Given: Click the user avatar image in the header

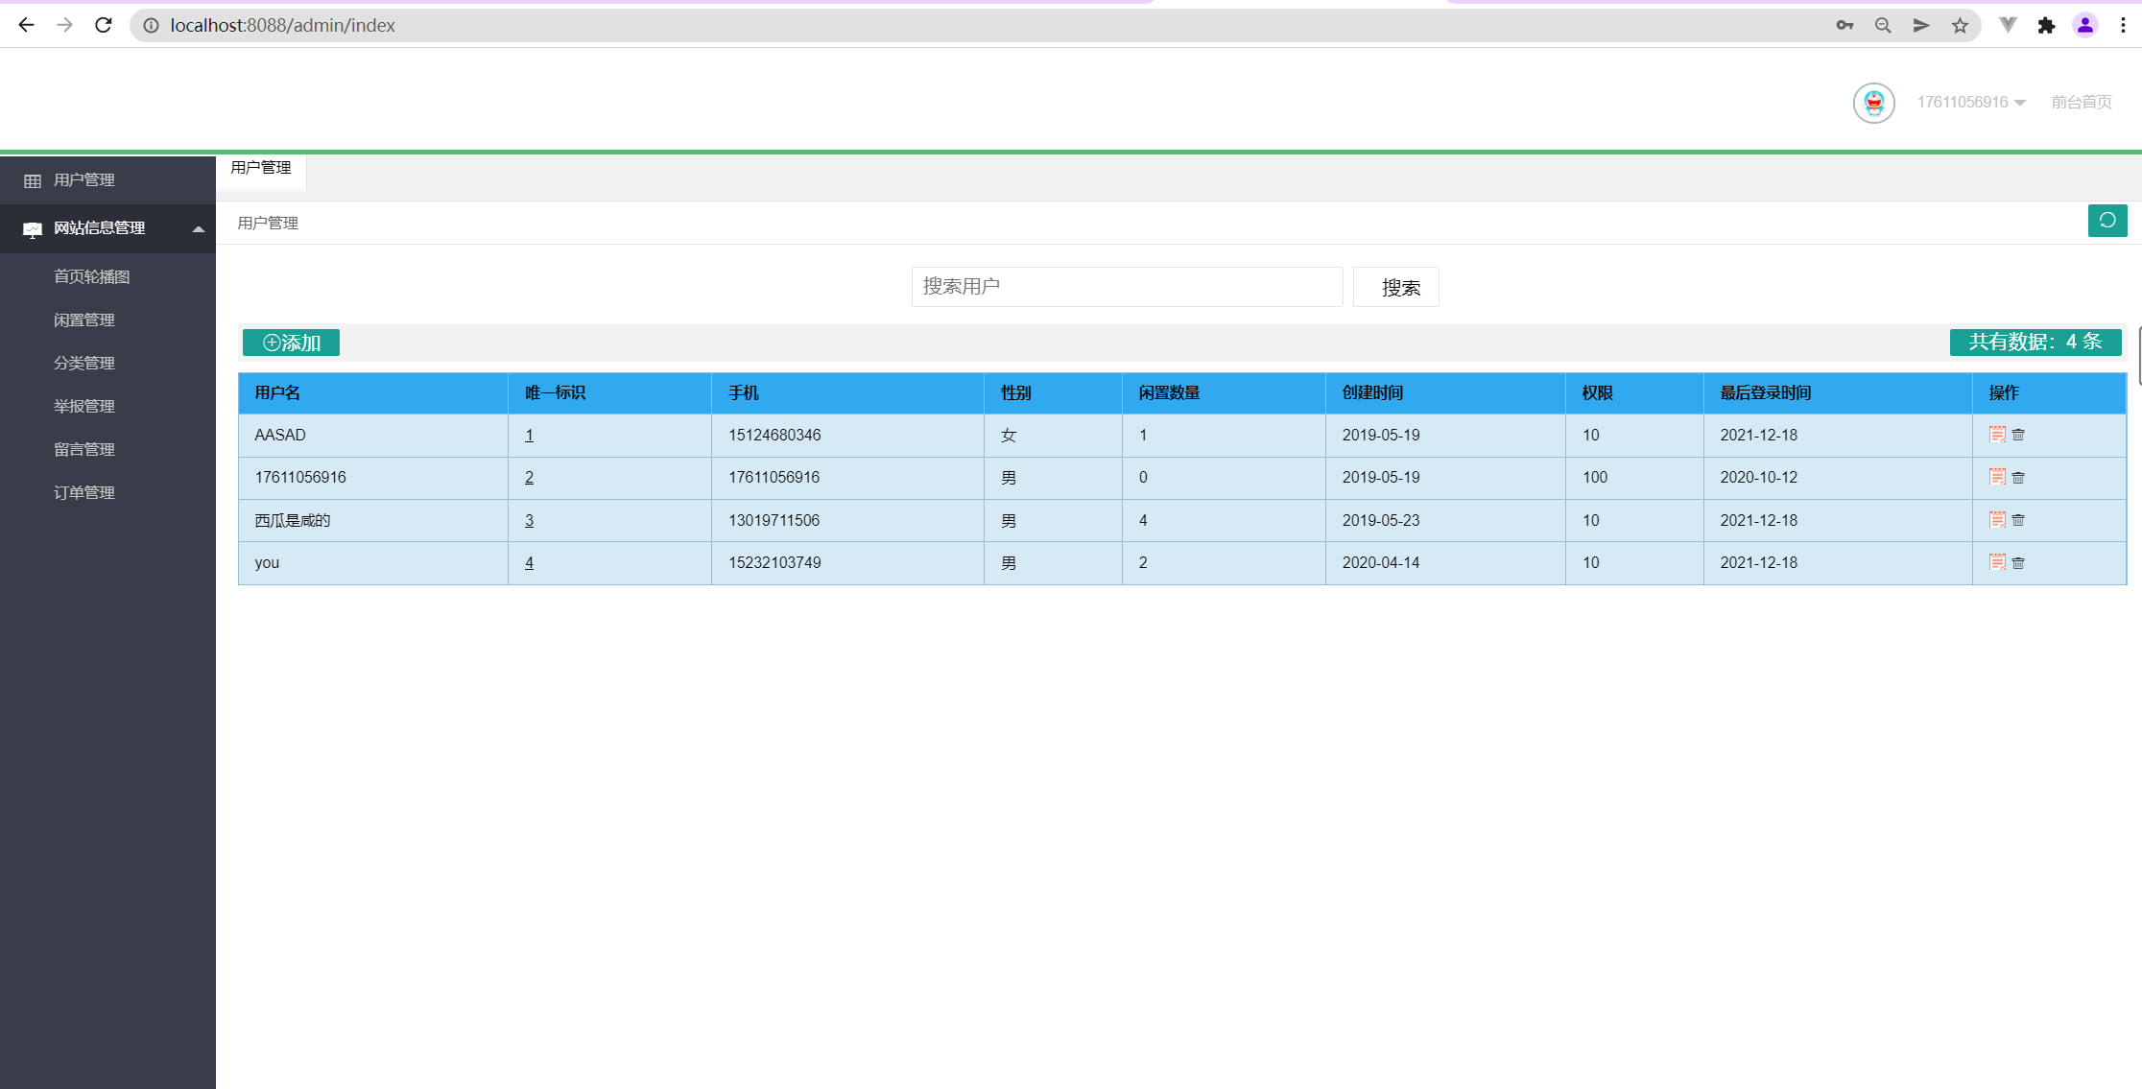Looking at the screenshot, I should 1873,103.
